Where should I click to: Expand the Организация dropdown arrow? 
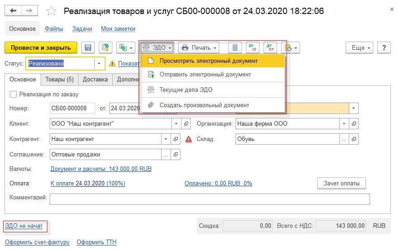tap(344, 124)
